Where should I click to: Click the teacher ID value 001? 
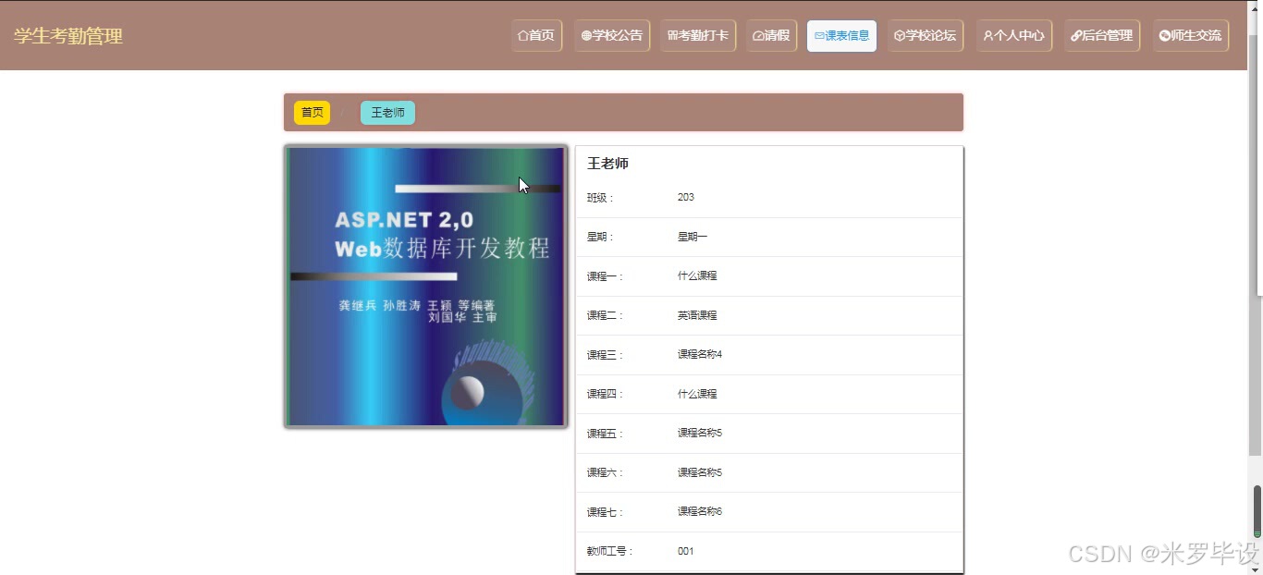coord(686,551)
